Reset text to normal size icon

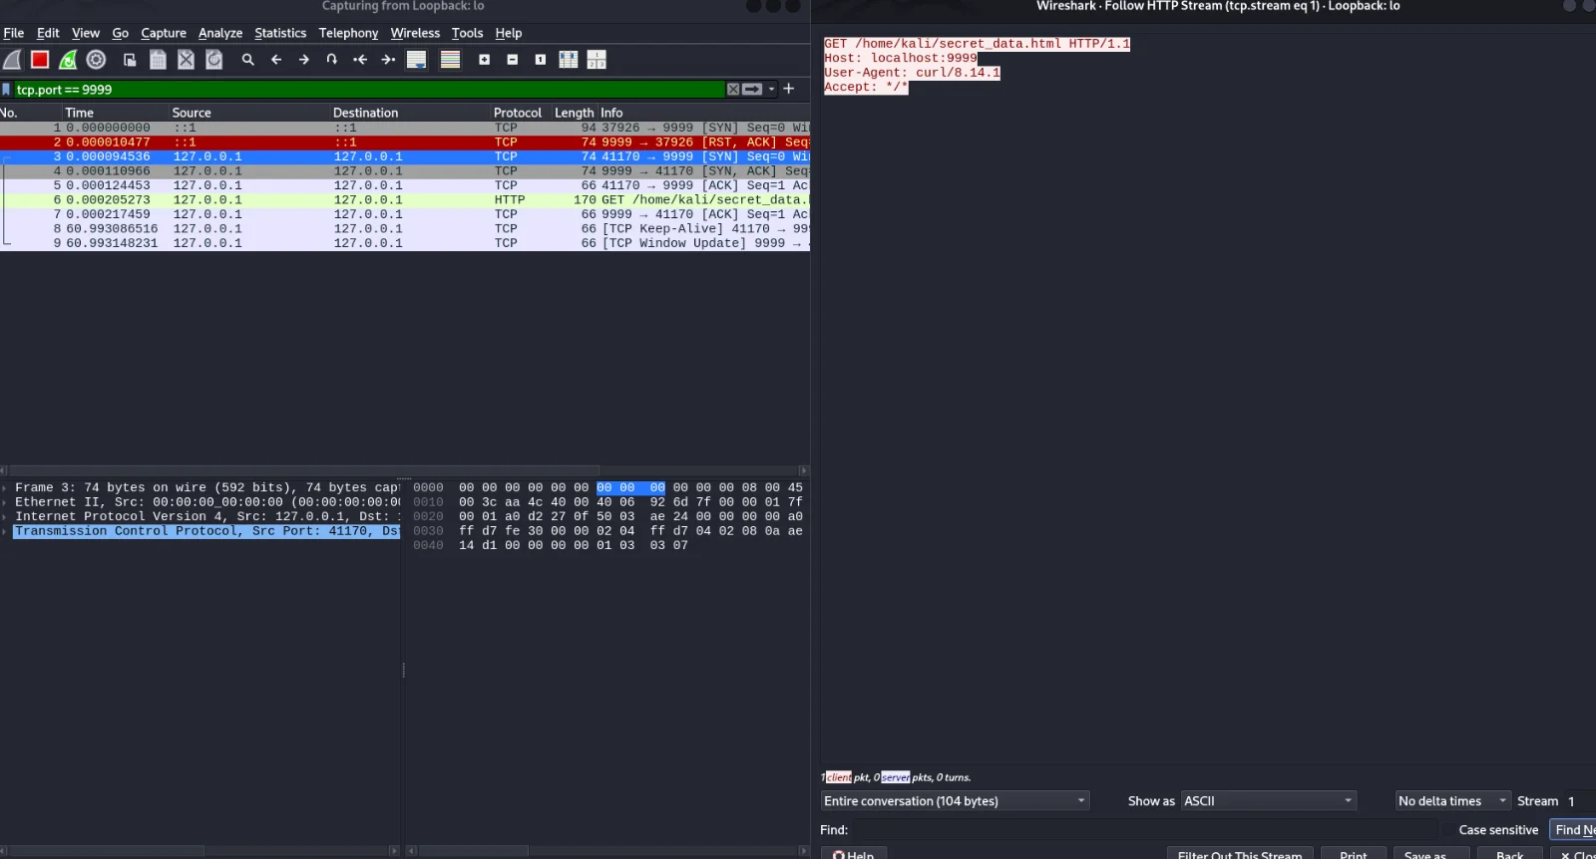(541, 60)
